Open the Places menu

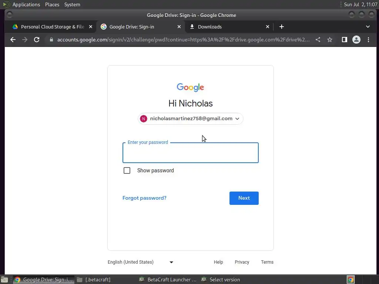coord(52,4)
